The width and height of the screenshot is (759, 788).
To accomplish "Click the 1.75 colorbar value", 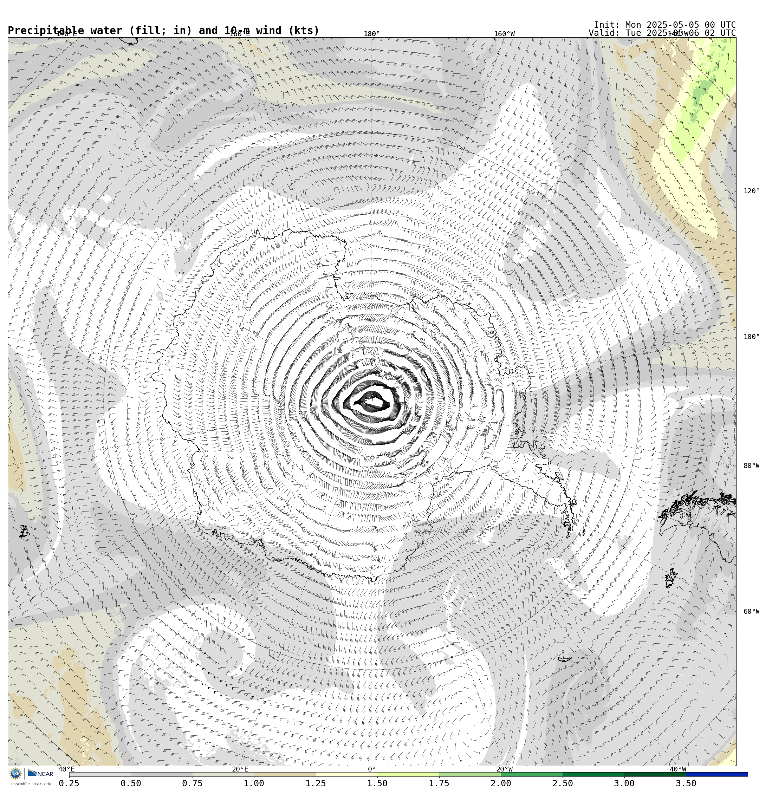I will pyautogui.click(x=439, y=783).
